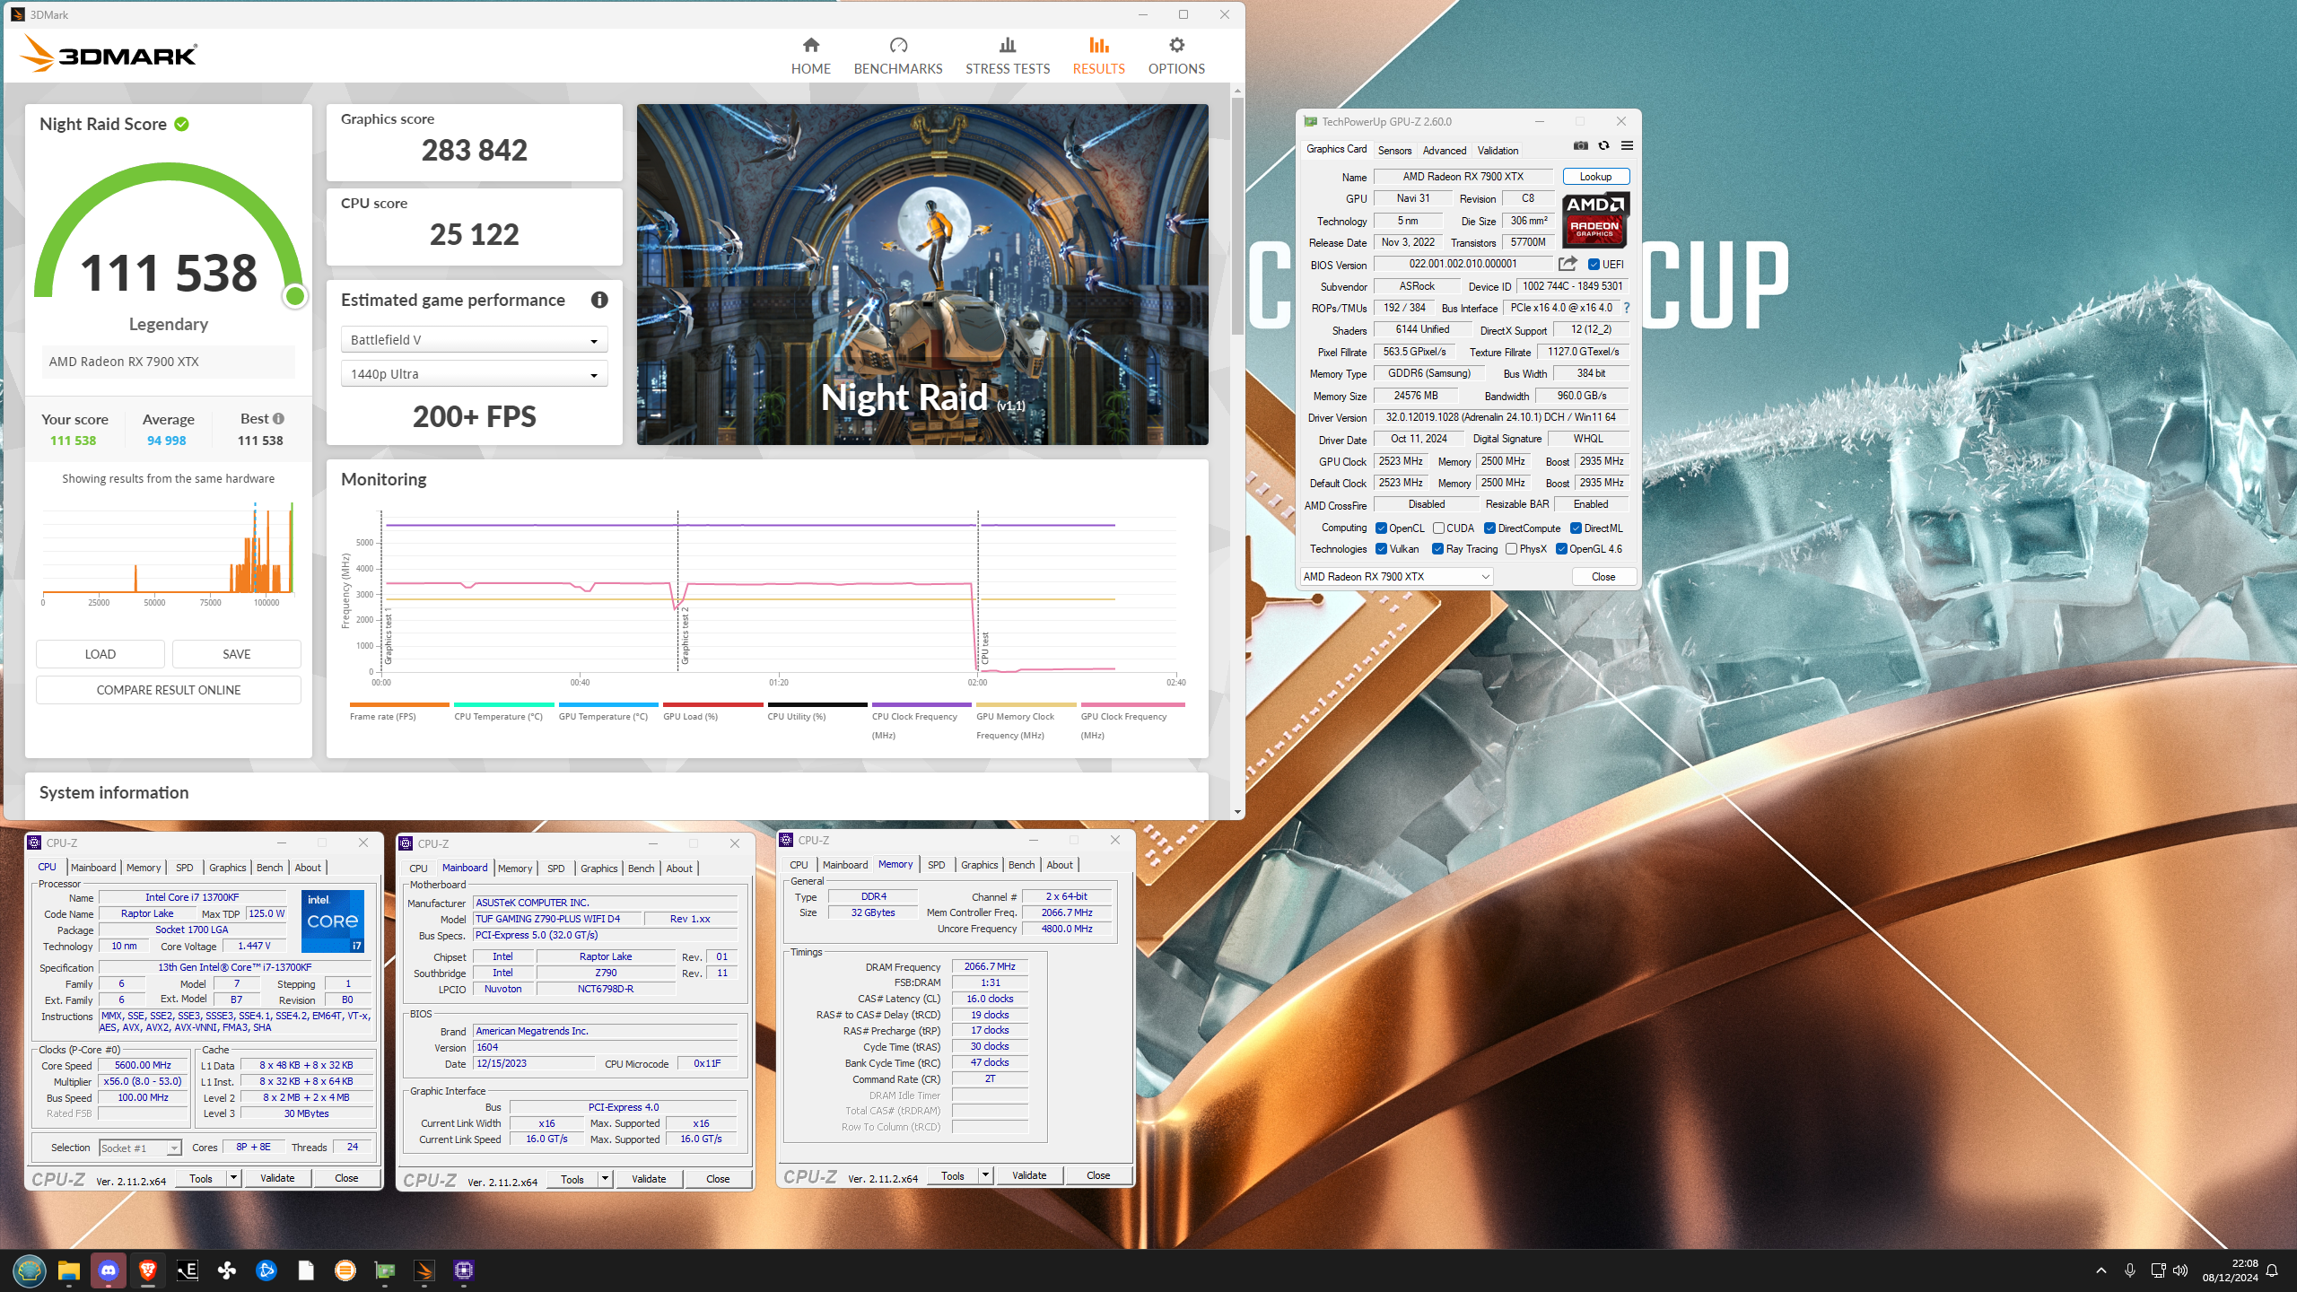Click the Intel Core i7 logo in CPU-Z

pos(333,921)
